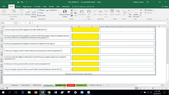Open the Instructions sheet tab

click(x=25, y=85)
